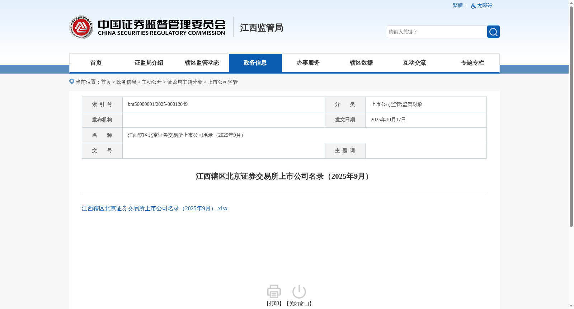The height and width of the screenshot is (309, 574).
Task: Click the location pin breadcrumb icon
Action: [72, 81]
